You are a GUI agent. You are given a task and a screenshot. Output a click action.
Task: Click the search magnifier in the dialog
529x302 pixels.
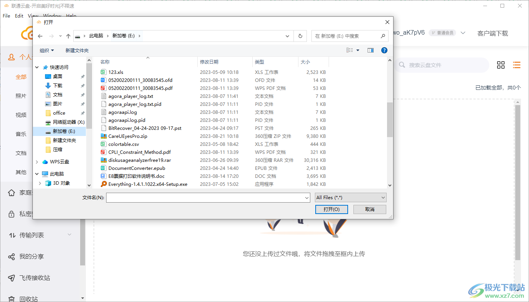coord(383,36)
